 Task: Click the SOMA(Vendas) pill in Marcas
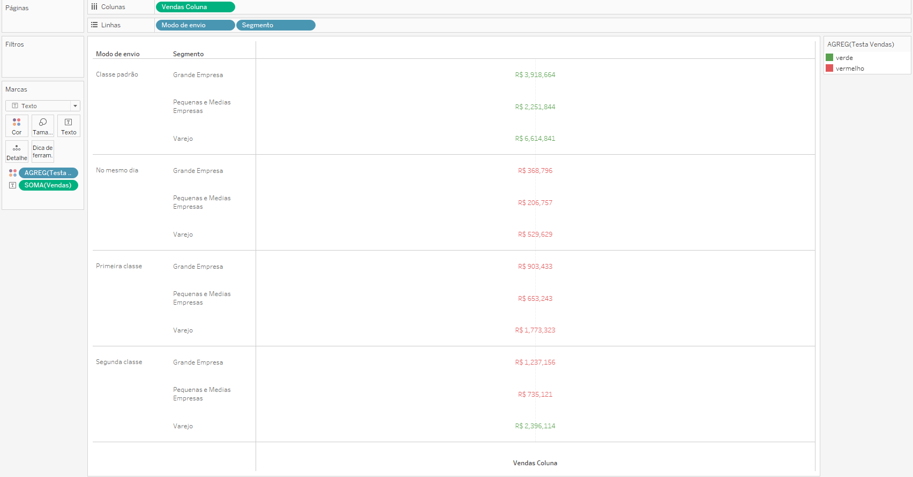coord(48,185)
